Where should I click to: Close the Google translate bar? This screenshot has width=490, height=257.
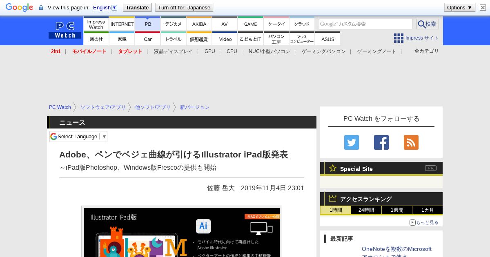click(483, 7)
